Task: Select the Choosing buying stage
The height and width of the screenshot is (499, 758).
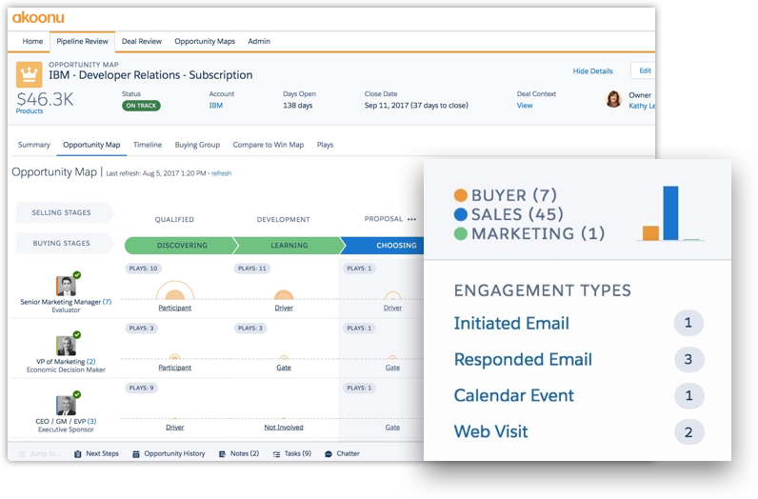Action: pyautogui.click(x=385, y=246)
